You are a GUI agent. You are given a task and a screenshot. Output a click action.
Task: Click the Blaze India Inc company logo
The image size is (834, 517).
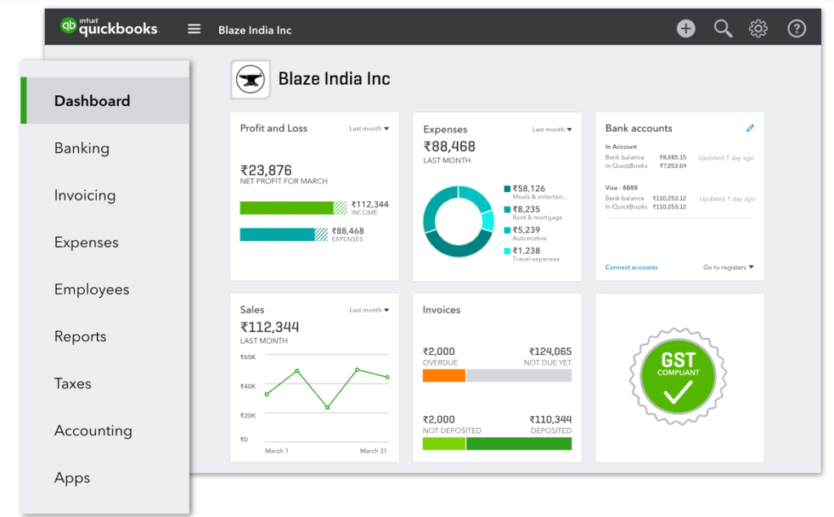(x=251, y=80)
